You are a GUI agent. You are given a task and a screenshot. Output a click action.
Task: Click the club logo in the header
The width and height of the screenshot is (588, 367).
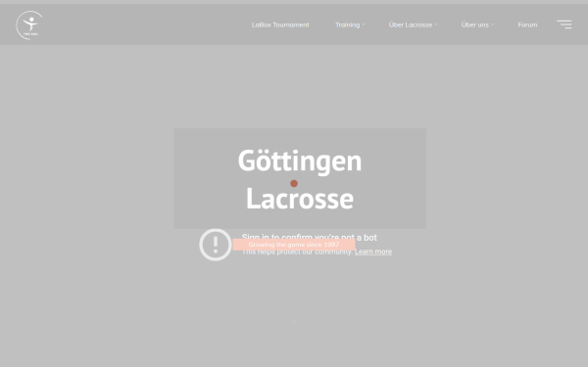click(29, 25)
